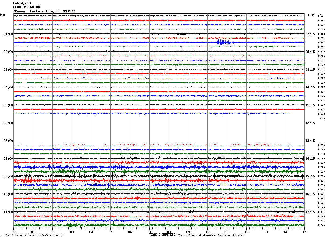Image resolution: width=326 pixels, height=239 pixels.
Task: Click the "11384" DC offset value
Action: point(321,25)
